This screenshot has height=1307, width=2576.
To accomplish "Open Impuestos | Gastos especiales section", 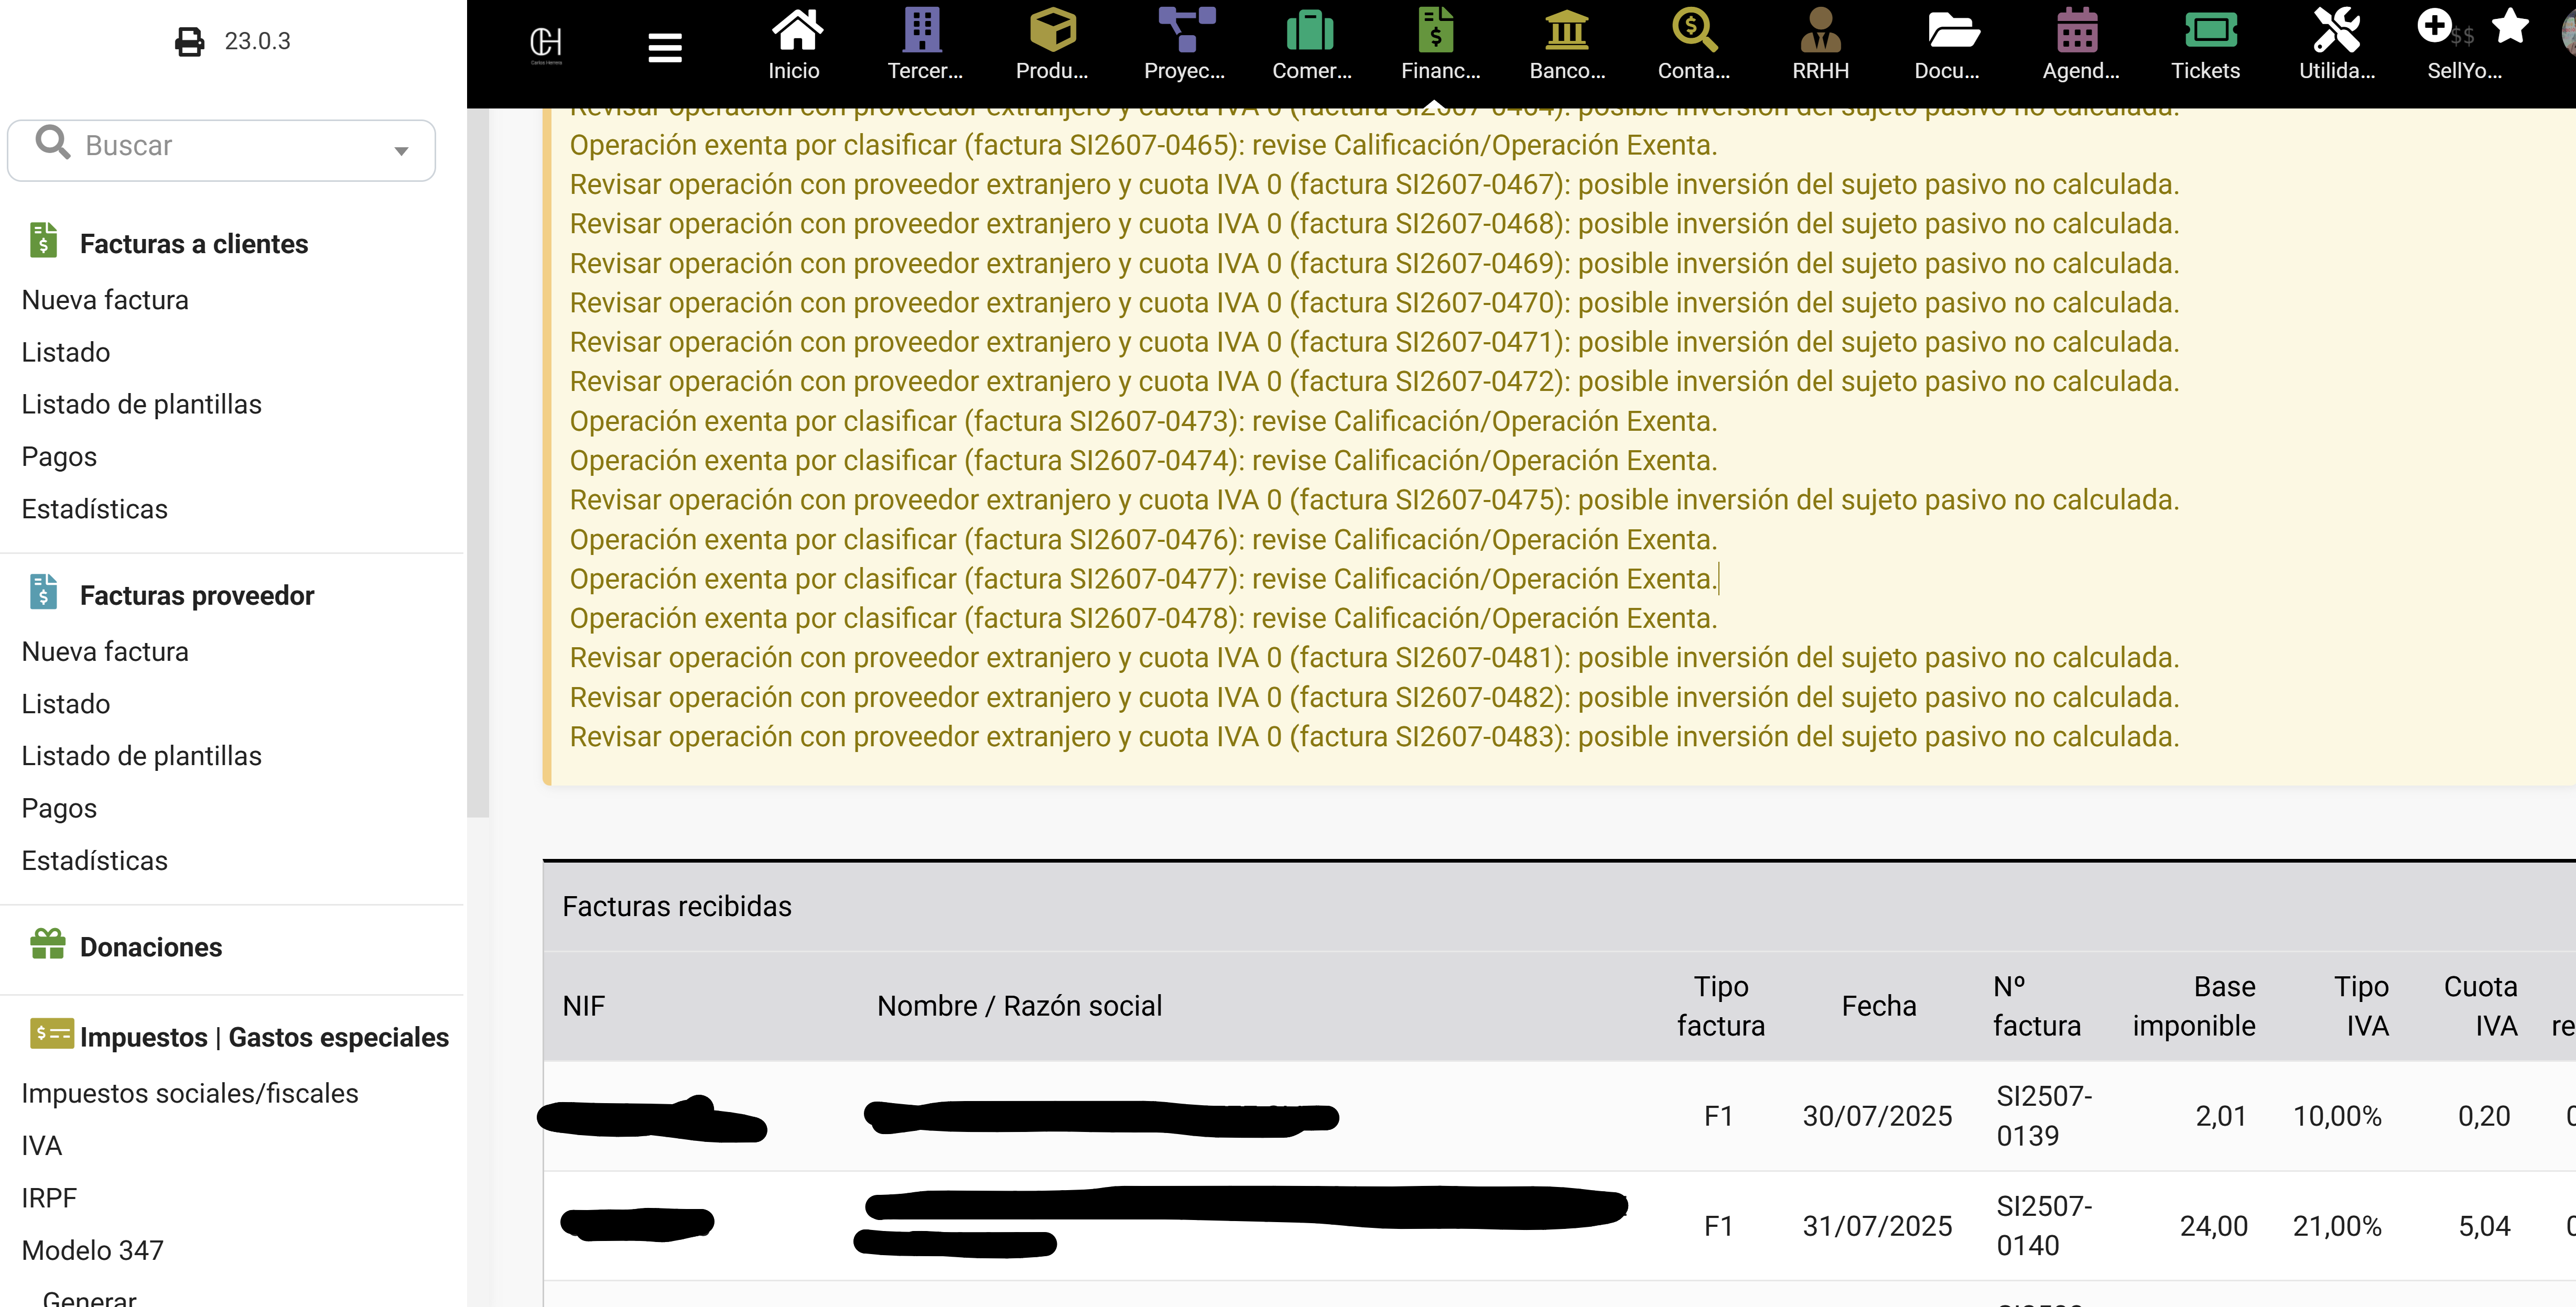I will [x=264, y=1038].
